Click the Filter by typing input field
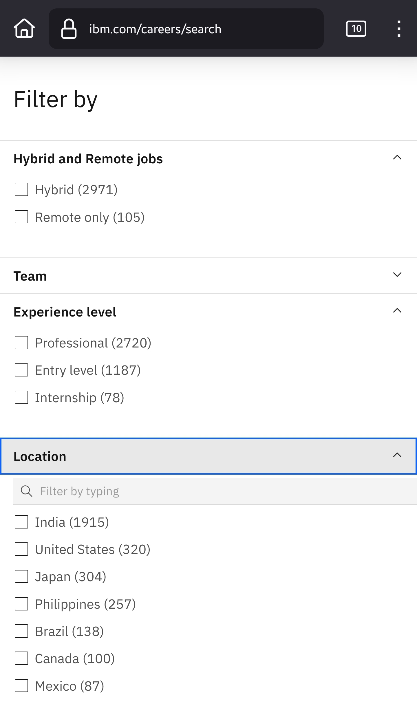Viewport: 417px width, 717px height. click(215, 491)
